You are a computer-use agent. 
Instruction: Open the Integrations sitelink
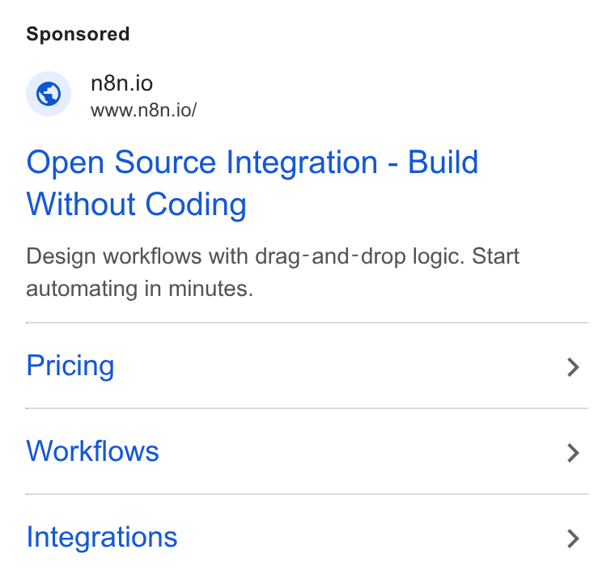tap(102, 537)
